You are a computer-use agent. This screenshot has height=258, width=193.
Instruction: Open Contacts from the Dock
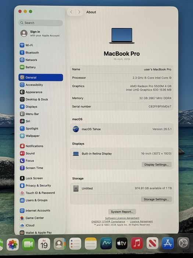point(60,244)
